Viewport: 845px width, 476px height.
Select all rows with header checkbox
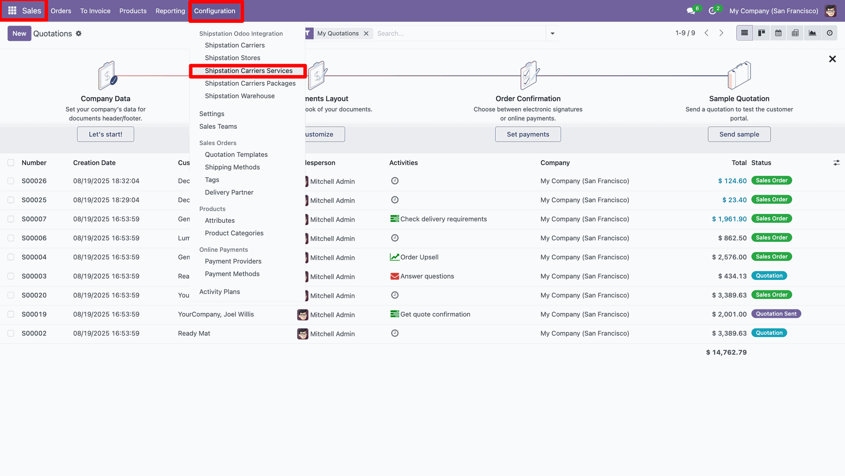tap(11, 163)
